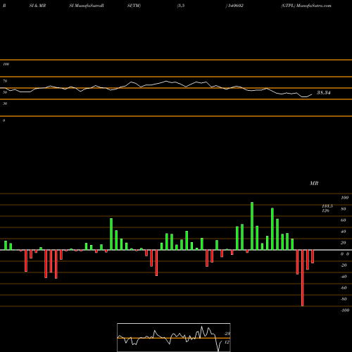
Task: Click the 50 level label on RSI panel
Action: pos(5,92)
